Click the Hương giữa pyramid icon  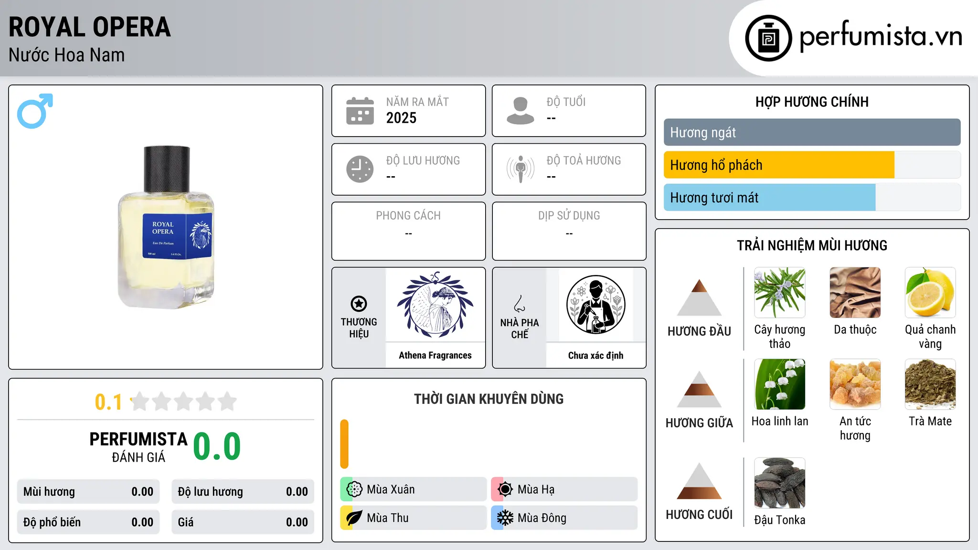699,389
